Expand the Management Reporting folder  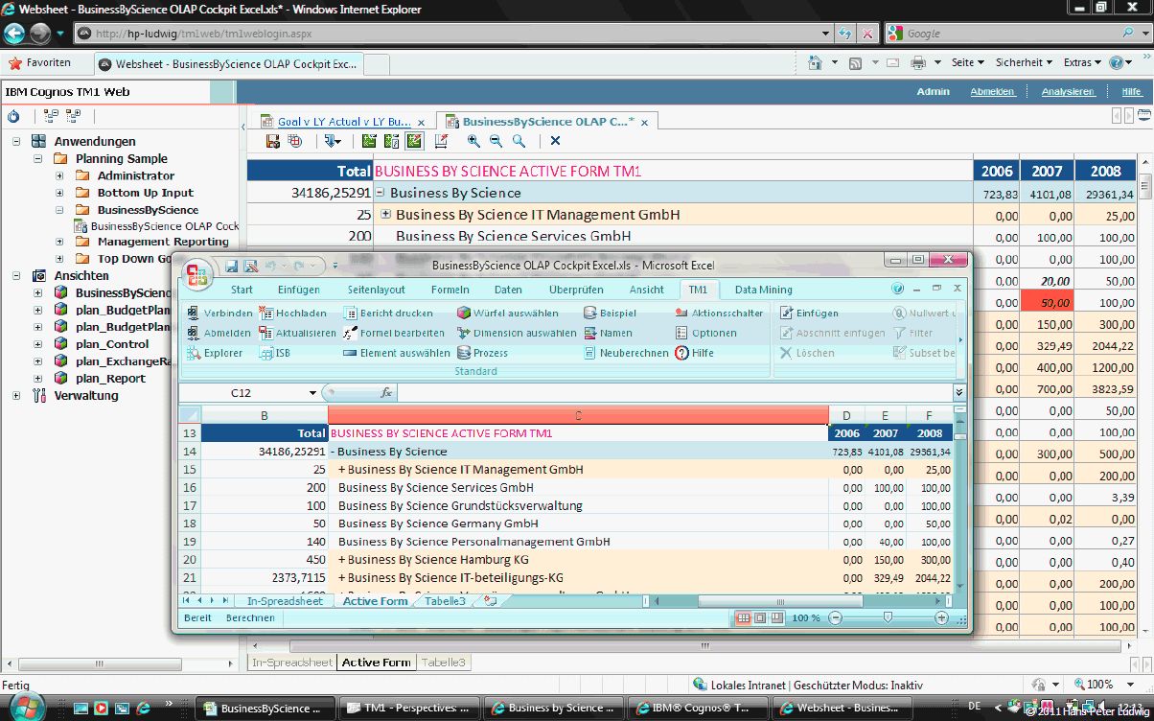click(x=59, y=242)
